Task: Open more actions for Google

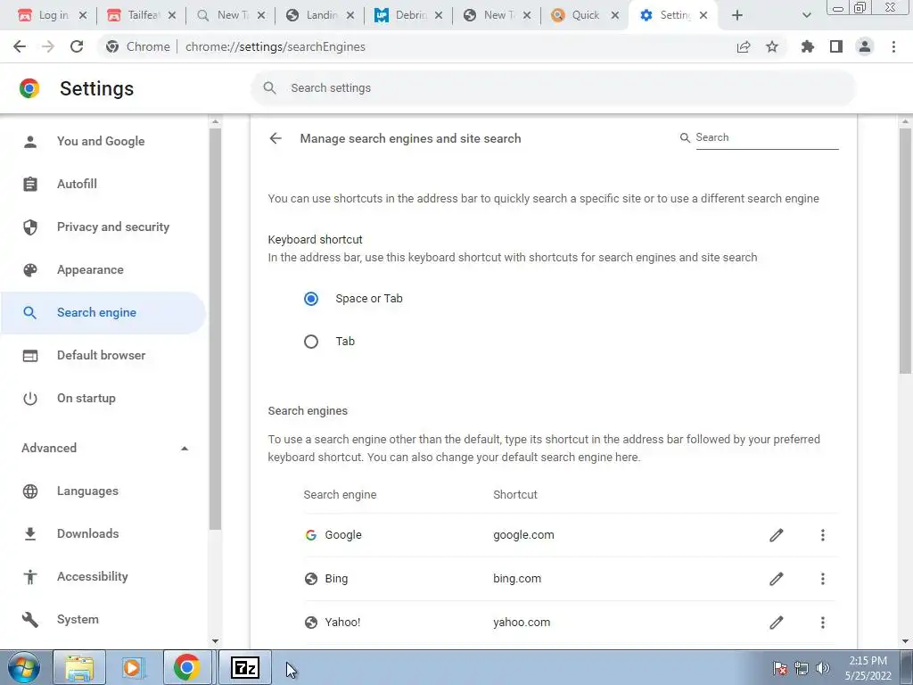Action: [x=823, y=535]
